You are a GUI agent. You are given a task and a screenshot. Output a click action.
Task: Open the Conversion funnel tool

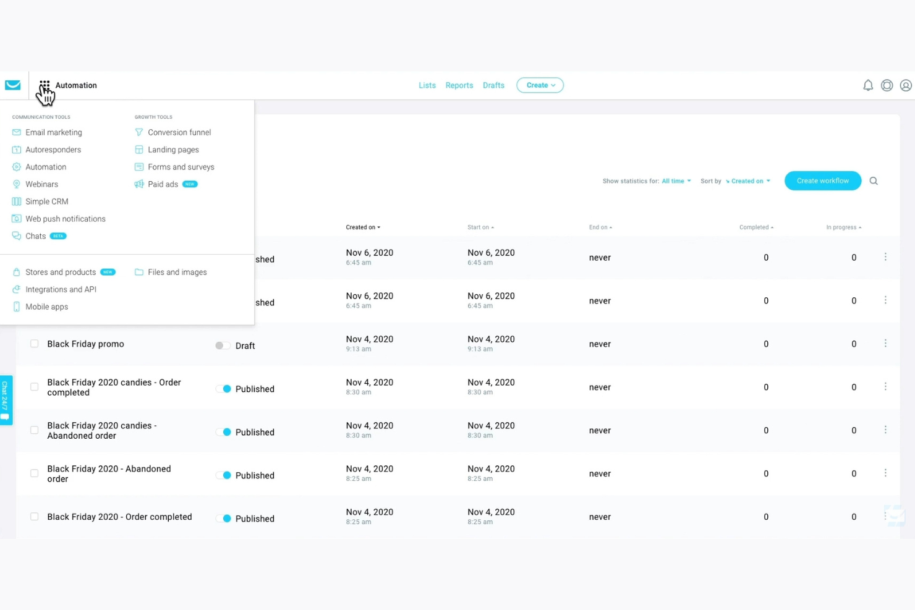(179, 132)
